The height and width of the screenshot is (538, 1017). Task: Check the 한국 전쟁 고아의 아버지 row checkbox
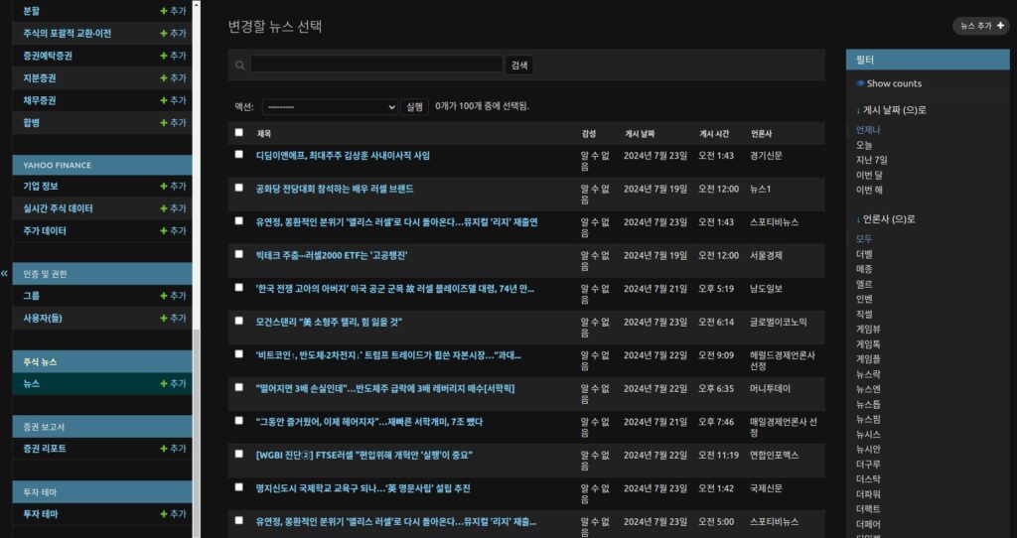click(238, 287)
